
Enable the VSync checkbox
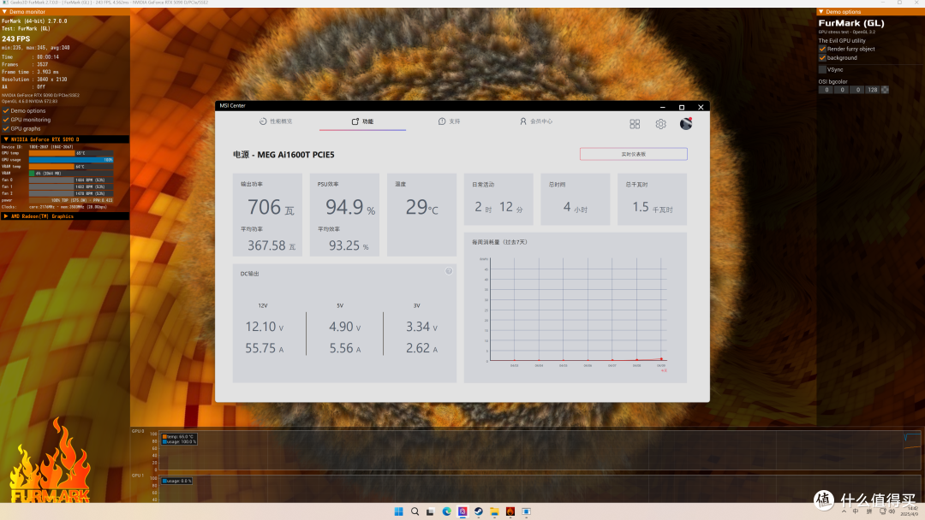(822, 69)
